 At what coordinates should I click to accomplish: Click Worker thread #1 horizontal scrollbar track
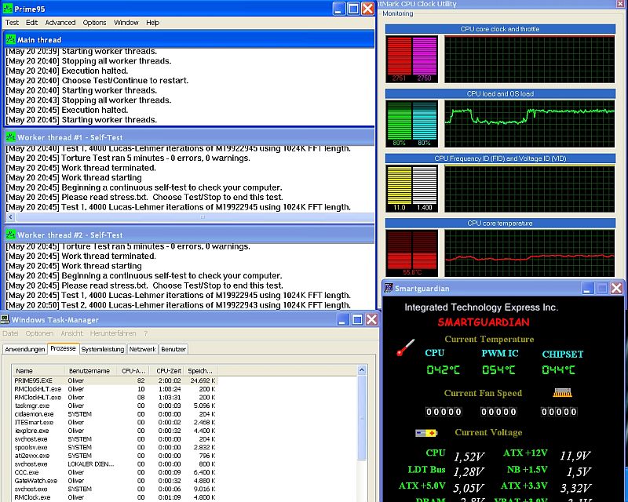[x=195, y=217]
